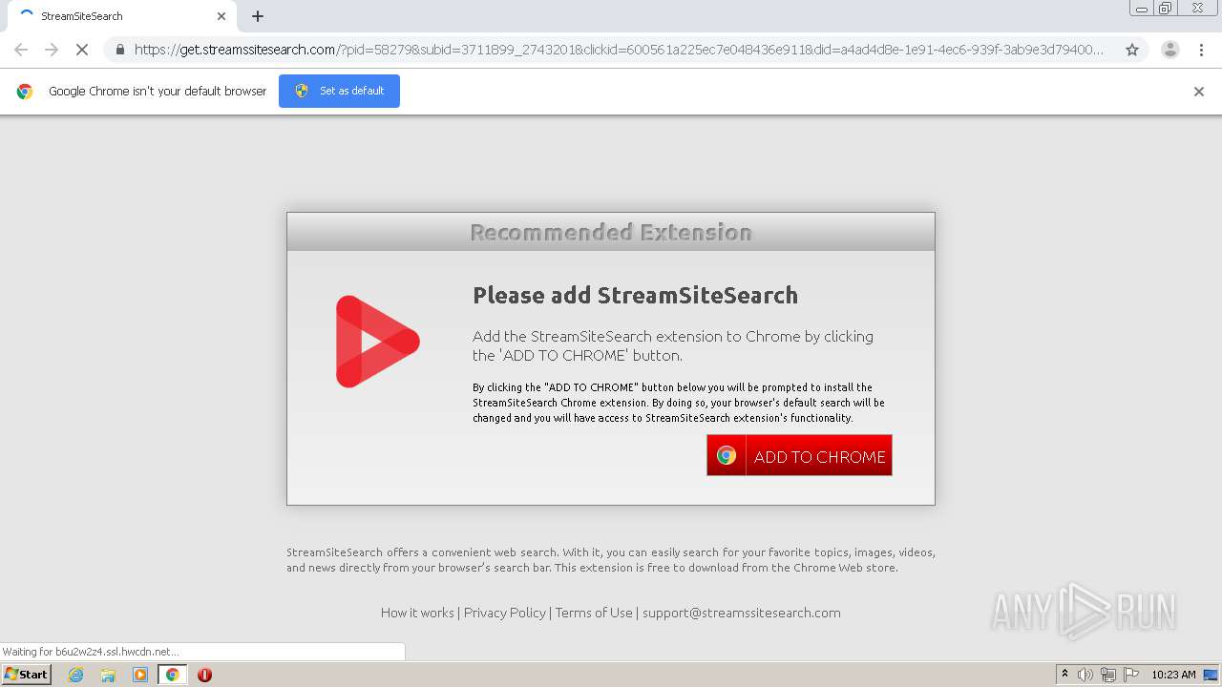
Task: Open the How it works link
Action: tap(417, 613)
